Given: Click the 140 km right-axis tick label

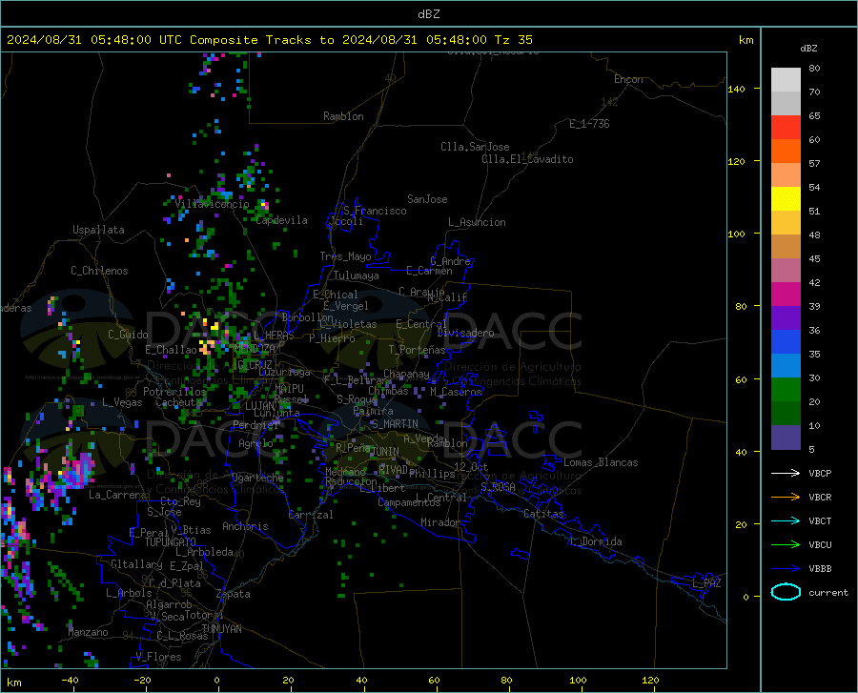Looking at the screenshot, I should click(x=737, y=89).
